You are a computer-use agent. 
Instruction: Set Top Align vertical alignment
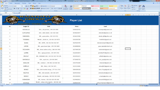[x=31, y=6]
